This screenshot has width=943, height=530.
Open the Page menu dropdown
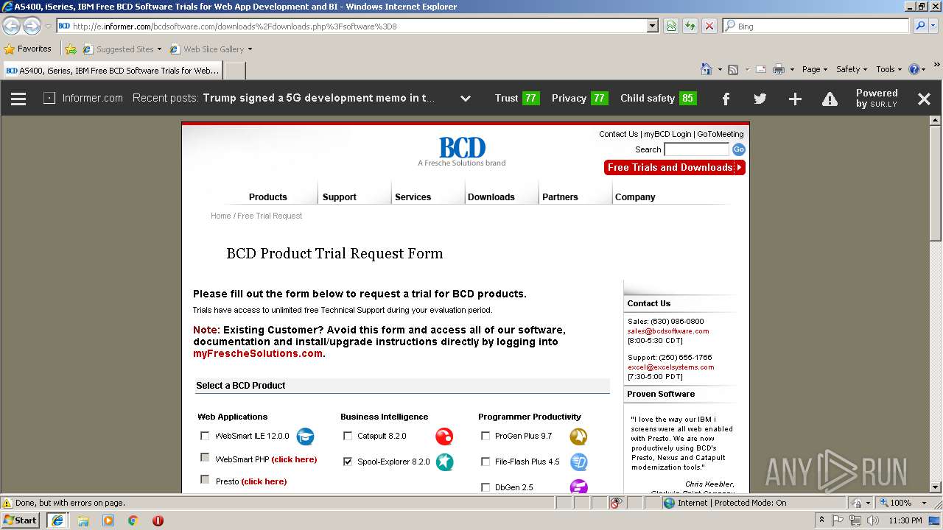coord(814,69)
